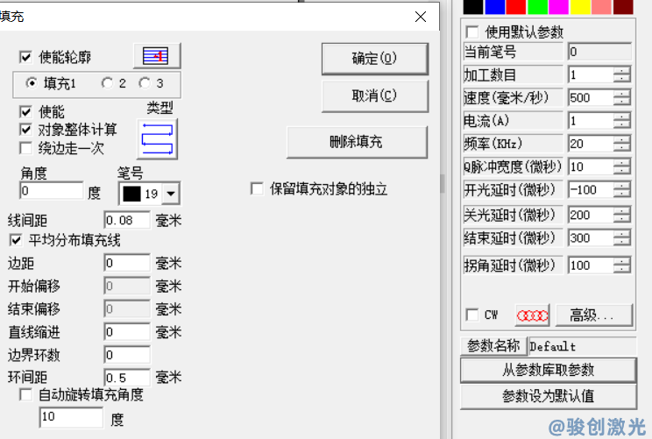The image size is (652, 439).
Task: Click the 边距 margin input field
Action: 127,263
